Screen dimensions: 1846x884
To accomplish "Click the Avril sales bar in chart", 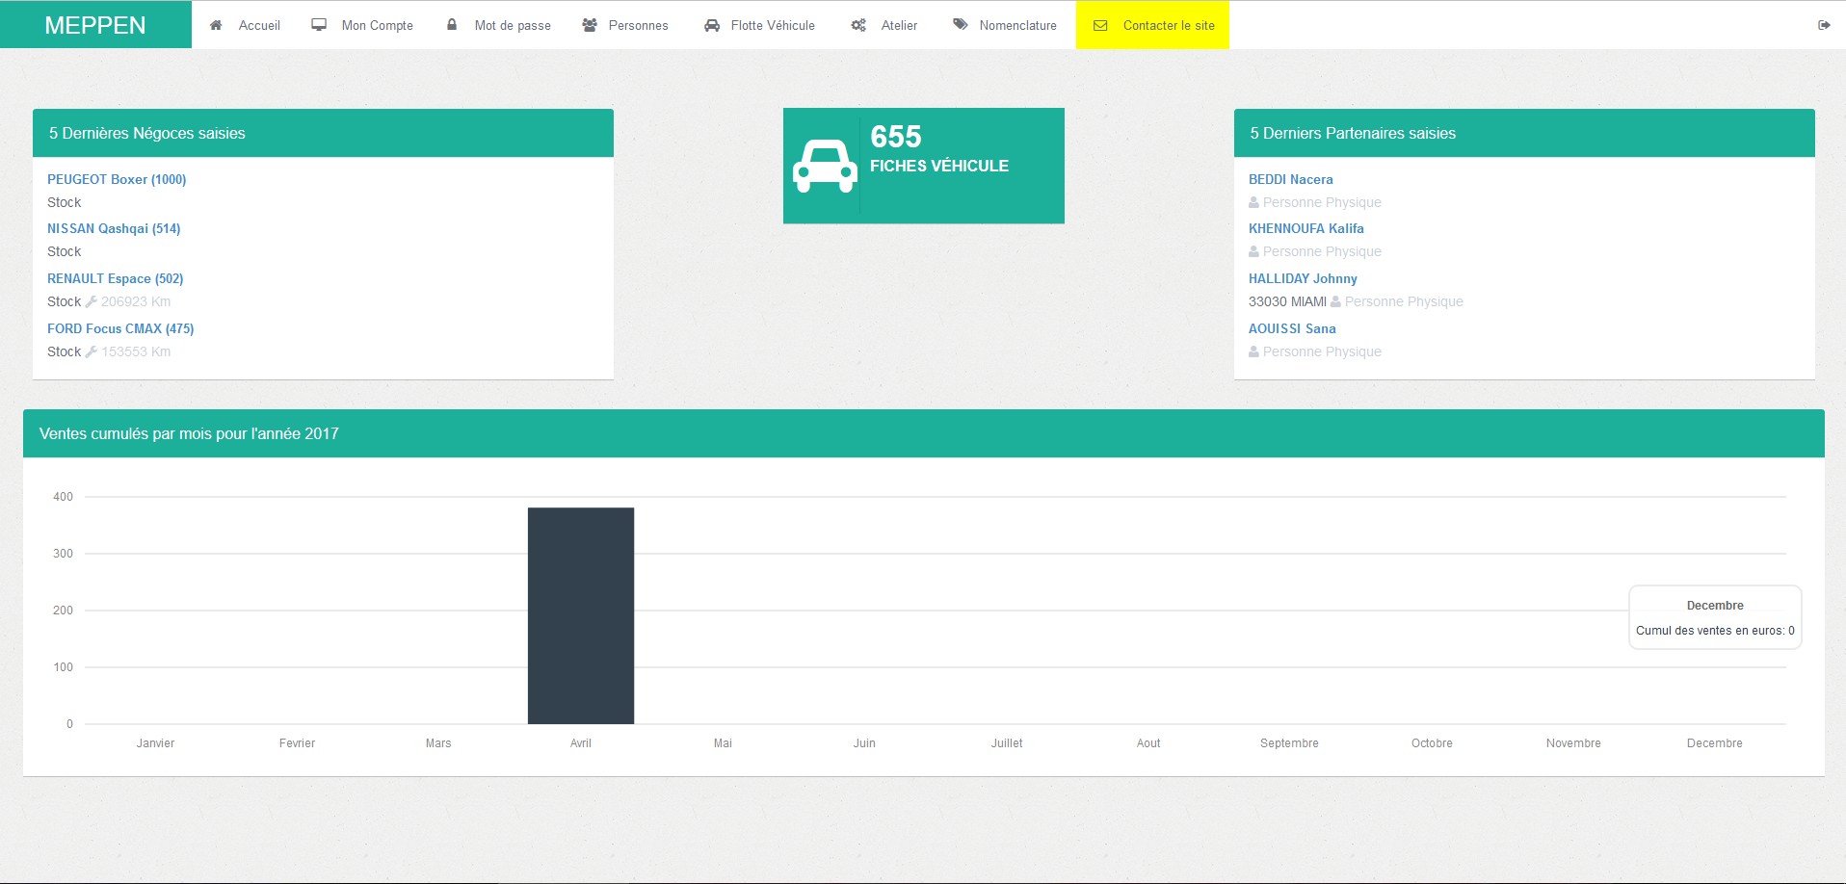I will 581,616.
